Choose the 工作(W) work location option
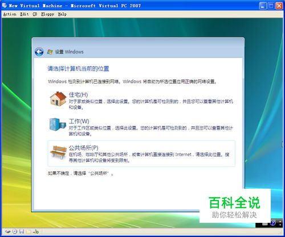This screenshot has height=237, width=285. point(141,127)
